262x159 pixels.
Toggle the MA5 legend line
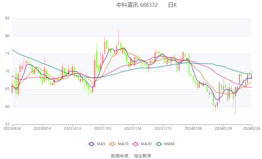click(x=96, y=144)
